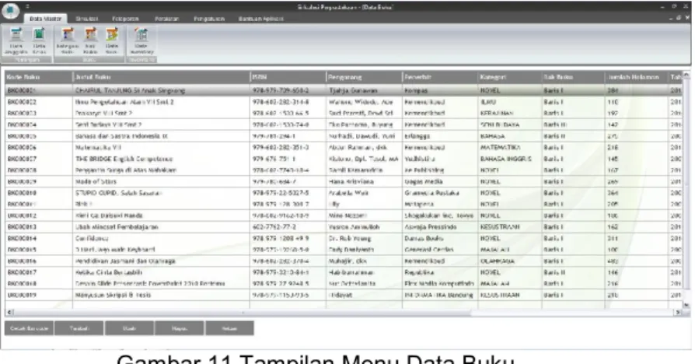Open the Data Anggota ribbon icon
This screenshot has height=364, width=695.
16,40
